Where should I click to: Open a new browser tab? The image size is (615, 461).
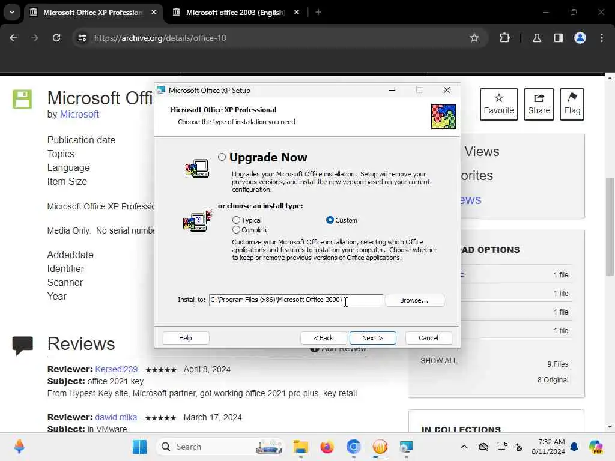point(318,13)
